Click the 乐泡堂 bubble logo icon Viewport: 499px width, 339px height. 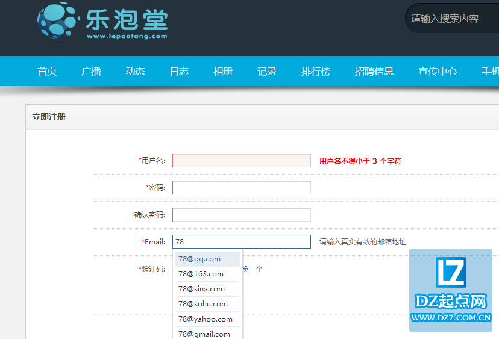pos(58,21)
